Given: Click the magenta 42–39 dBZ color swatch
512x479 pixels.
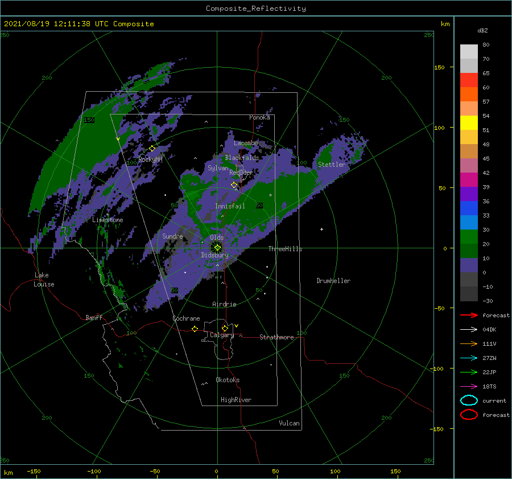Looking at the screenshot, I should tap(469, 180).
